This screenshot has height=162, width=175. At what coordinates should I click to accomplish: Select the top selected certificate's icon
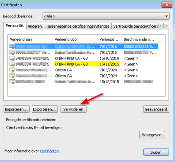pyautogui.click(x=12, y=47)
